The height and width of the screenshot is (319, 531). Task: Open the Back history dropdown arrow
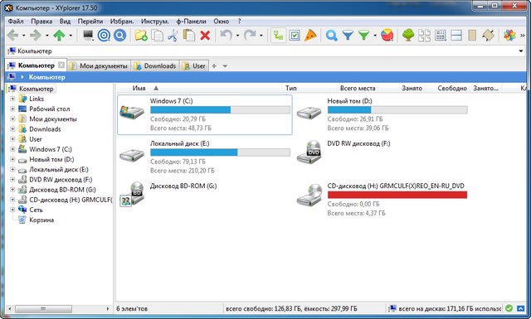24,36
